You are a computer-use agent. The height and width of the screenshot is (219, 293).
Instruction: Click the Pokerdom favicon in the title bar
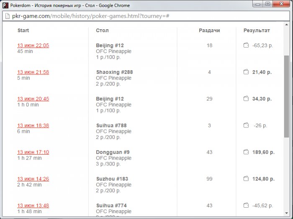point(5,5)
